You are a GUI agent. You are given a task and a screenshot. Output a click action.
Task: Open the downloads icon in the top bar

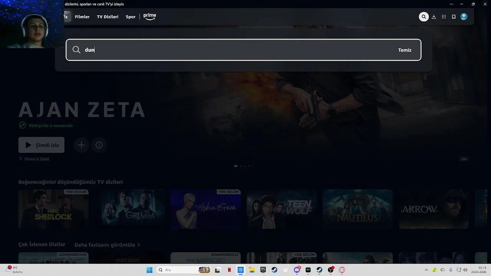[434, 17]
